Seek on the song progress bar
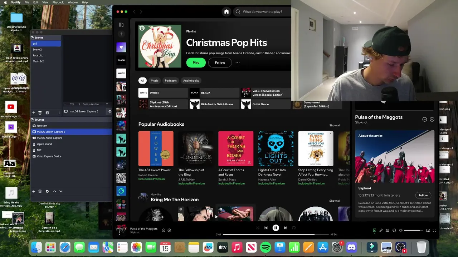458x257 pixels. click(x=276, y=235)
